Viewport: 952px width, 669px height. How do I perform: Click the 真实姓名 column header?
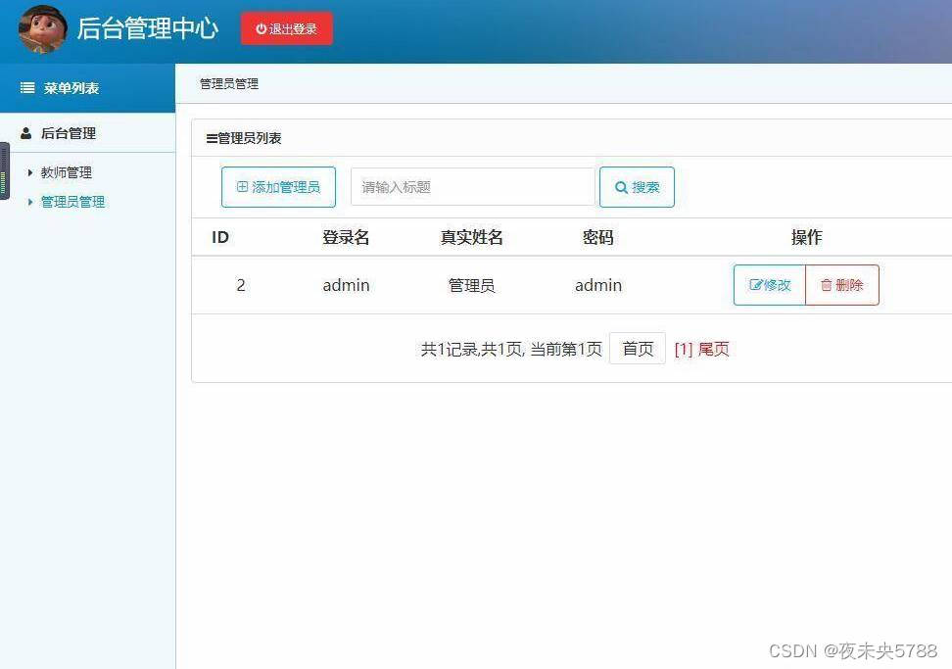click(x=472, y=237)
